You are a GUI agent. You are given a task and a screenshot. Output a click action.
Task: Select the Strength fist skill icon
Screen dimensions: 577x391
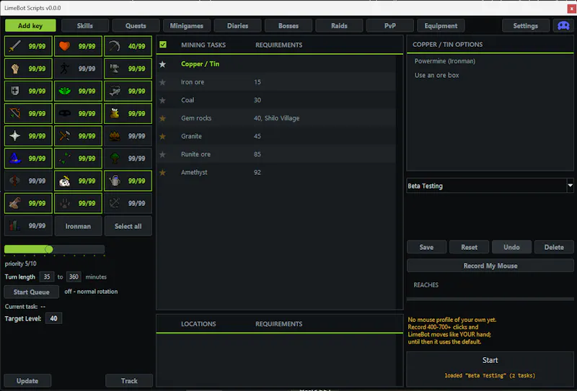point(14,68)
